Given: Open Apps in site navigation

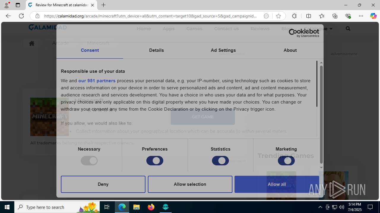Looking at the screenshot, I should (x=169, y=29).
